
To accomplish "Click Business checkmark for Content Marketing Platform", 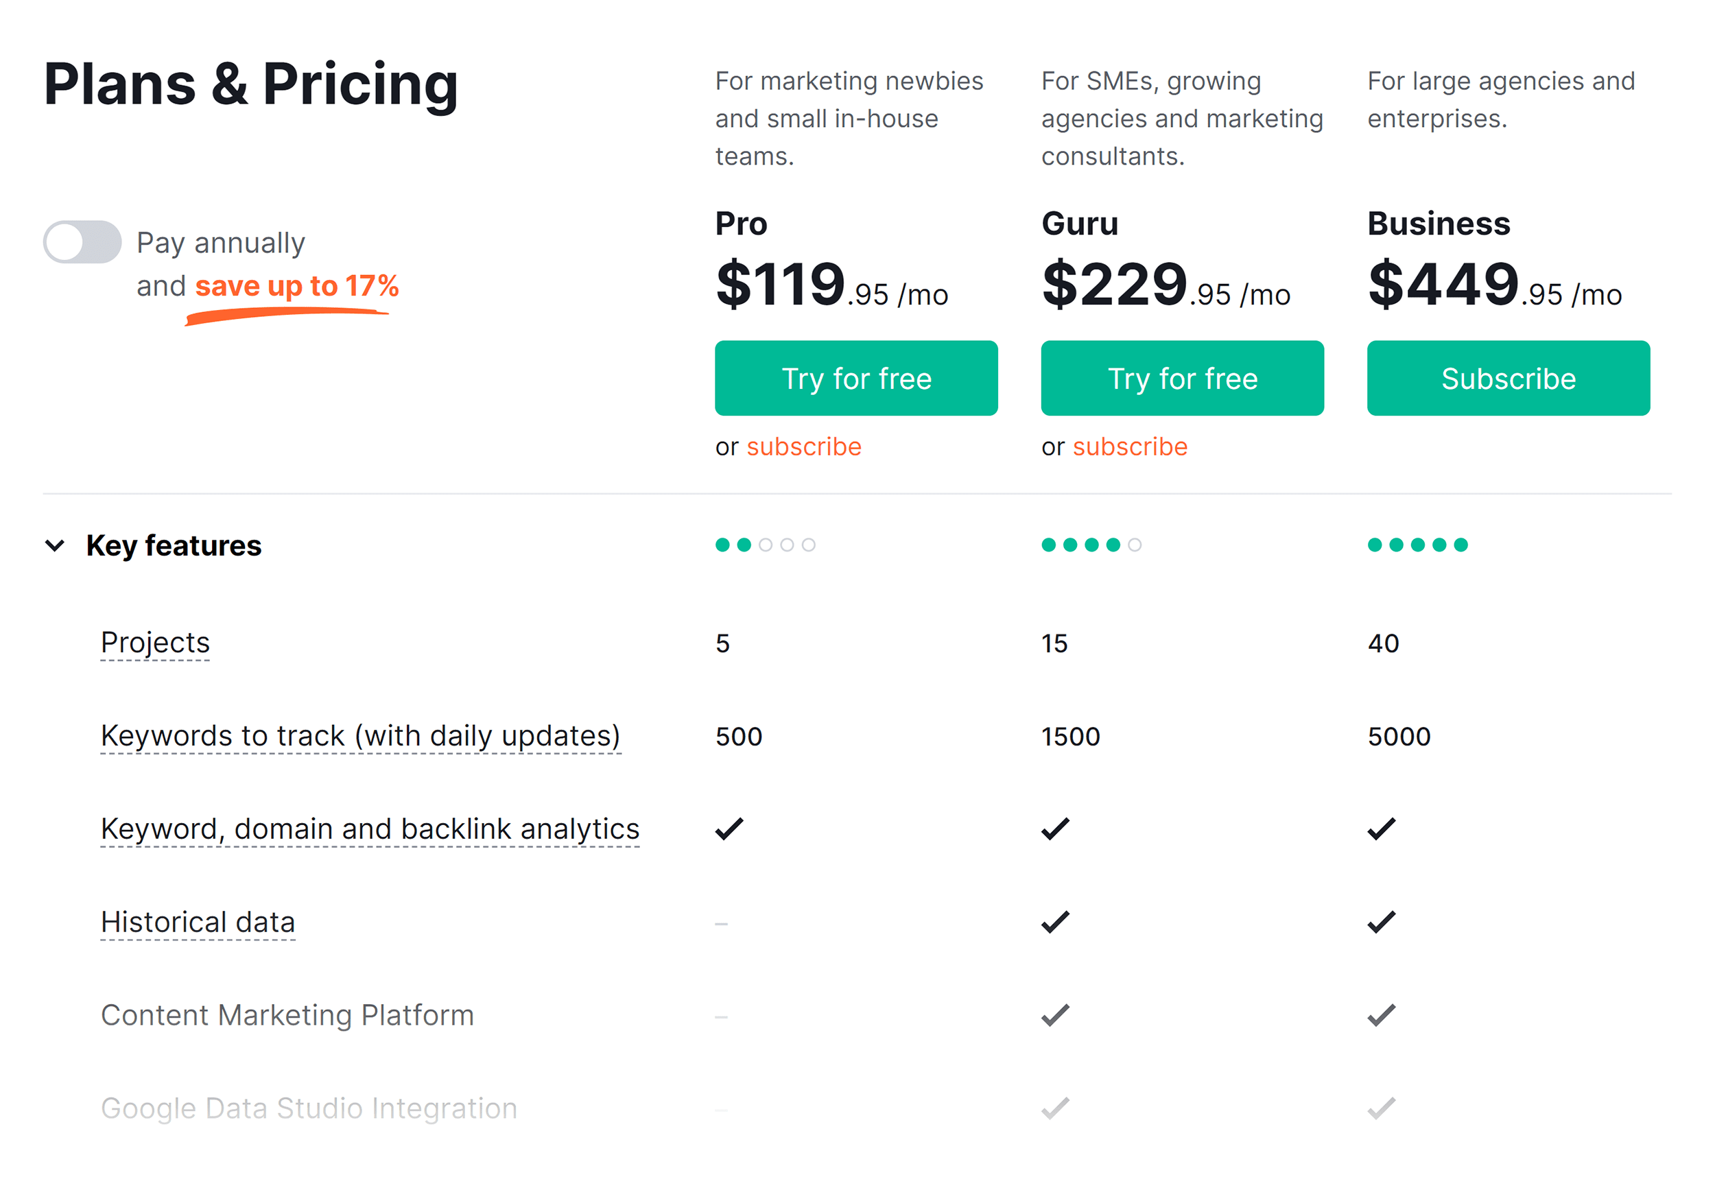I will pyautogui.click(x=1381, y=1016).
